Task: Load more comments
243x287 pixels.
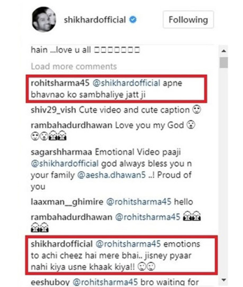Action: coord(74,66)
